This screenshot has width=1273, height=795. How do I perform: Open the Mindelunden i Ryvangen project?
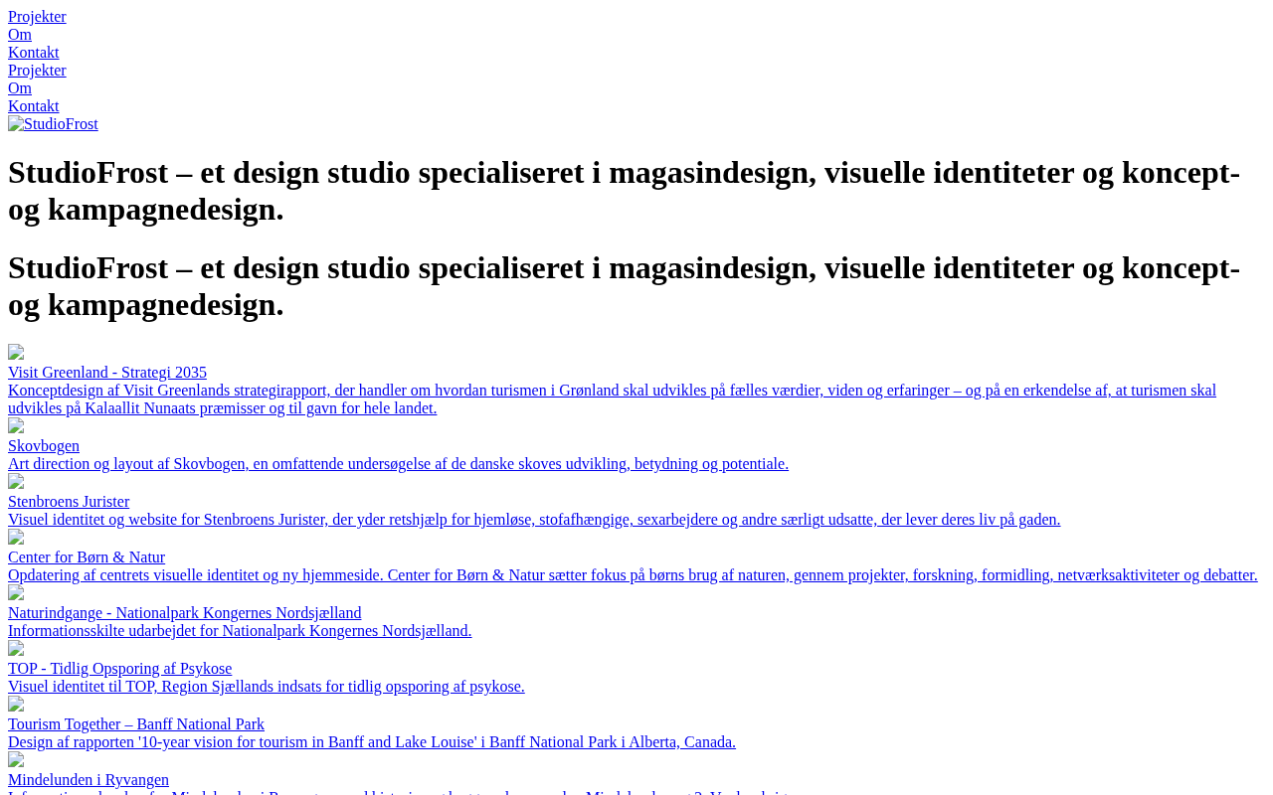89,780
